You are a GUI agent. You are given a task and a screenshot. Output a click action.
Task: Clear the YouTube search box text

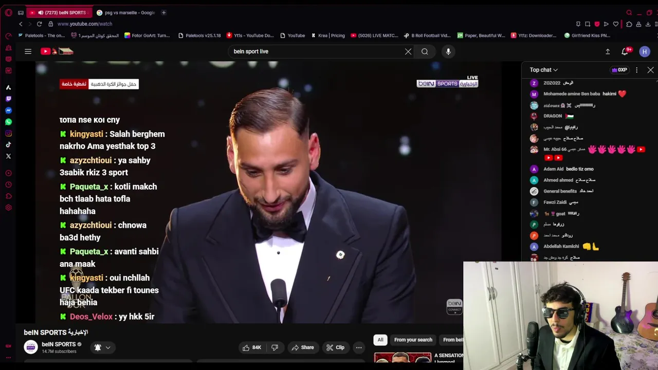(408, 51)
